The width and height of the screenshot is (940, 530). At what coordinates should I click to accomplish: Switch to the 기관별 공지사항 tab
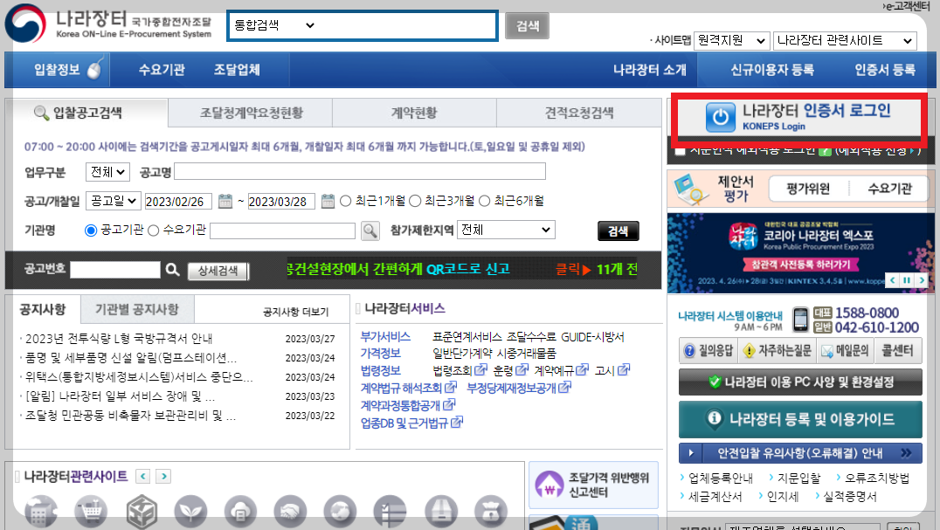point(137,310)
